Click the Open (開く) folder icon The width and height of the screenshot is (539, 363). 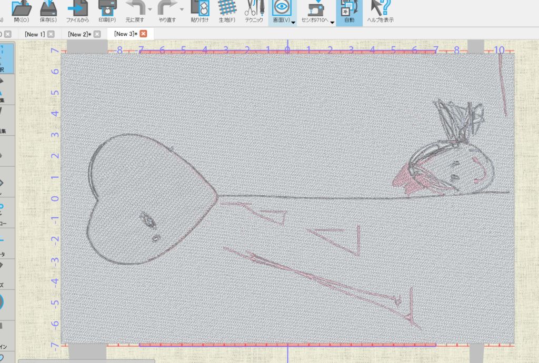[22, 9]
